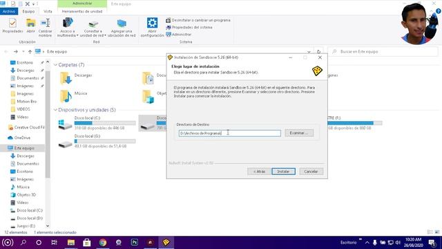The width and height of the screenshot is (442, 249).
Task: Switch to the Vista ribbon tab
Action: point(48,11)
